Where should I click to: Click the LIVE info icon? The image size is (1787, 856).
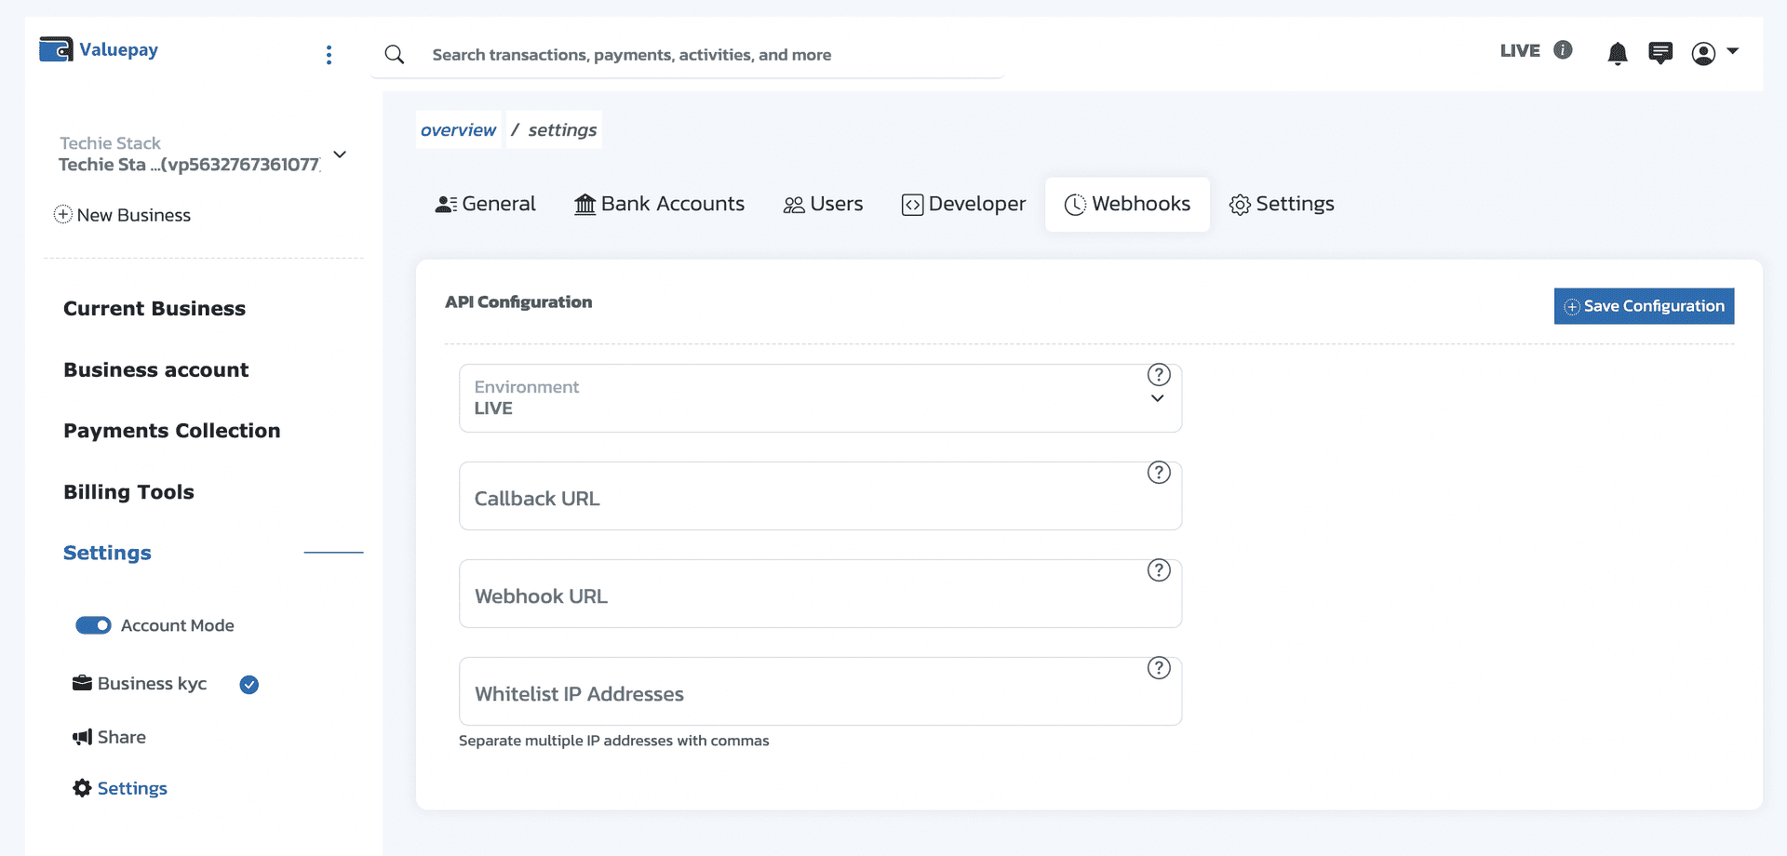coord(1563,50)
